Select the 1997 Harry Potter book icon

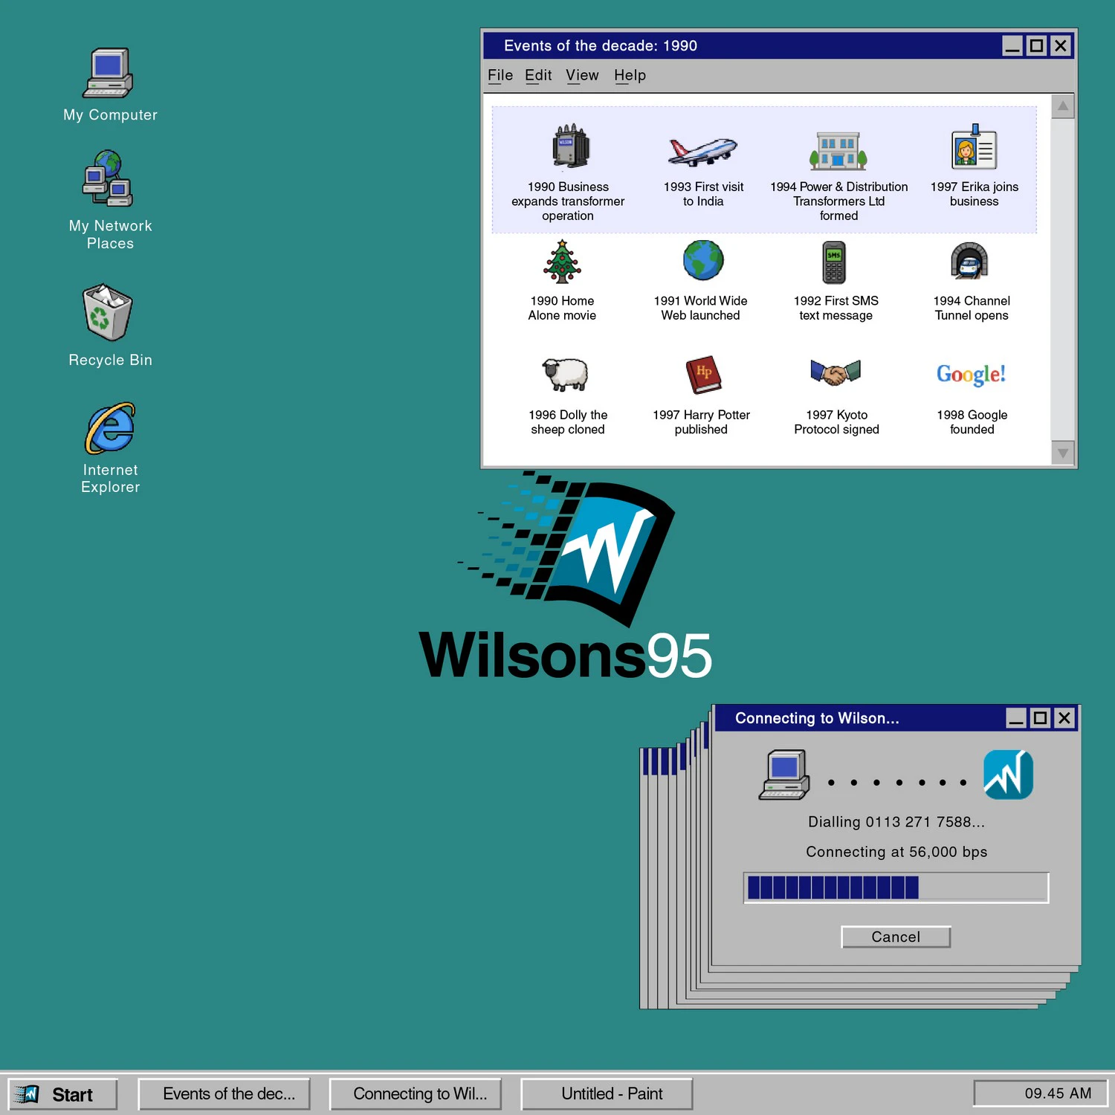click(703, 375)
